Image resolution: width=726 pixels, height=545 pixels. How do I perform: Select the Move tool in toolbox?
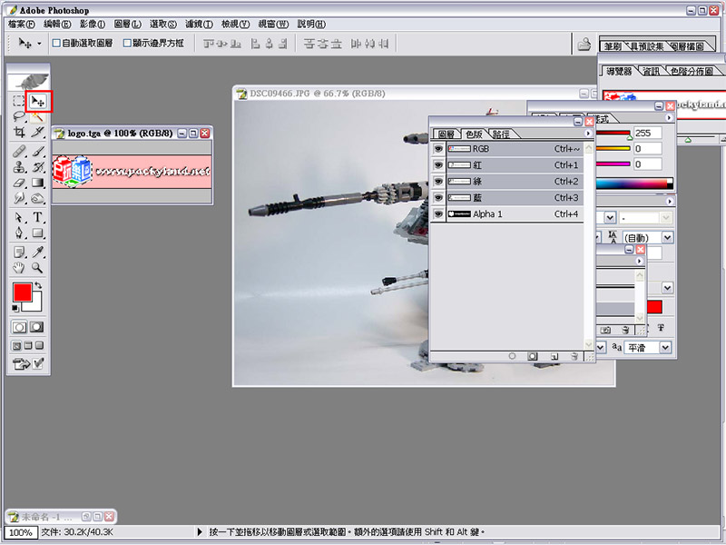(38, 101)
